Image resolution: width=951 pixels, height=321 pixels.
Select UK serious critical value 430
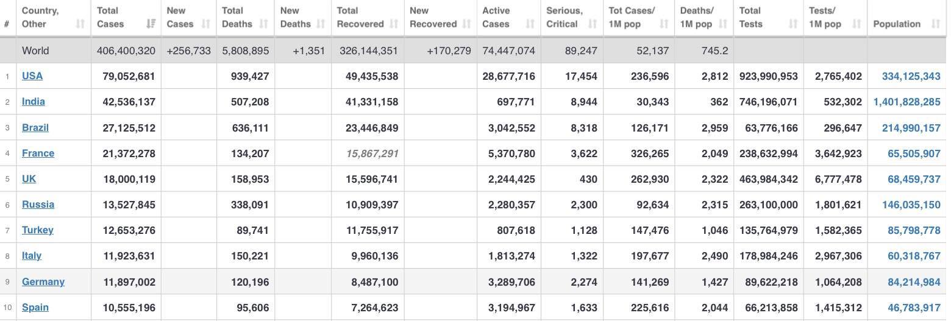pos(588,179)
